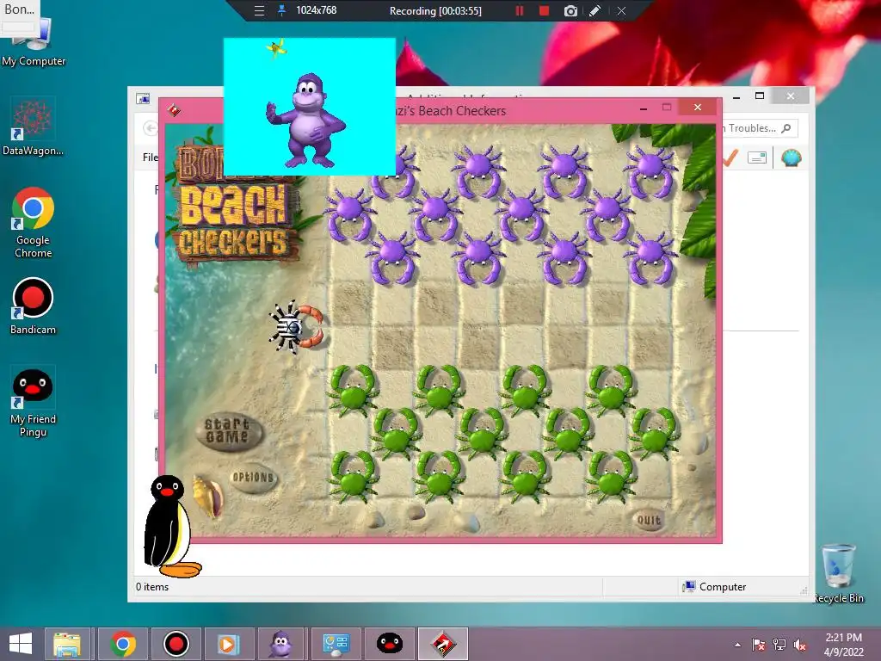Open the Recycle Bin

point(839,573)
